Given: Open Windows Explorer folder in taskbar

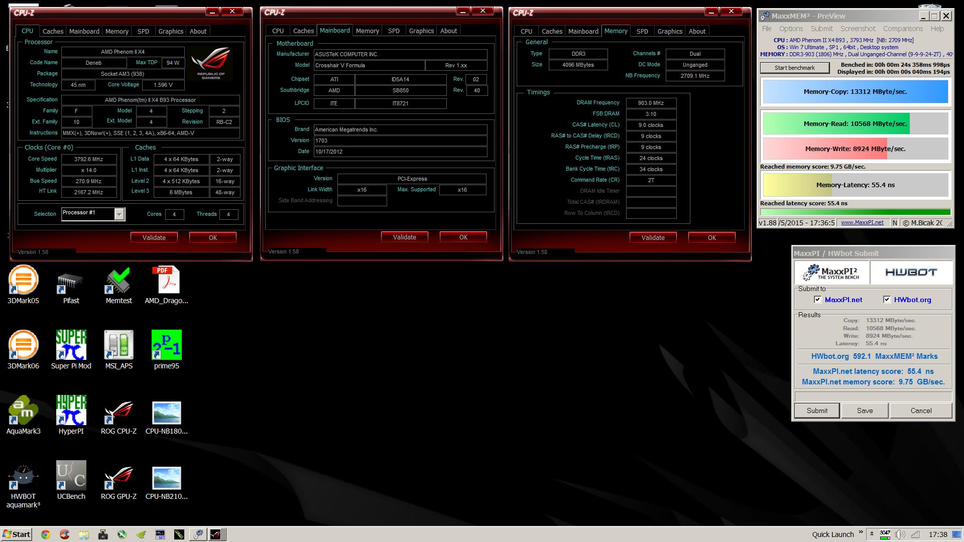Looking at the screenshot, I should point(83,534).
